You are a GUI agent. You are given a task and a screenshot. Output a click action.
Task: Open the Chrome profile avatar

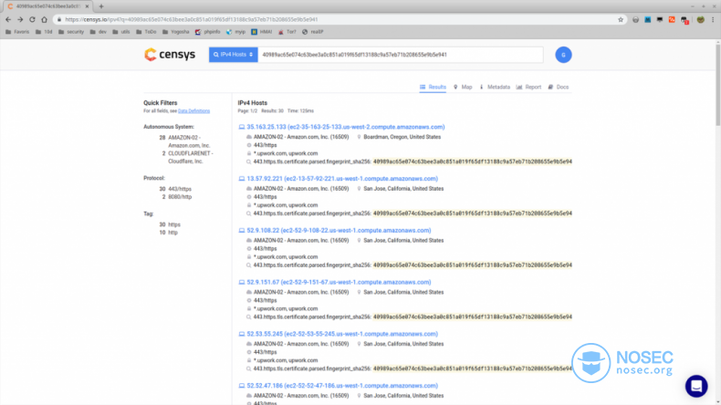(x=700, y=20)
